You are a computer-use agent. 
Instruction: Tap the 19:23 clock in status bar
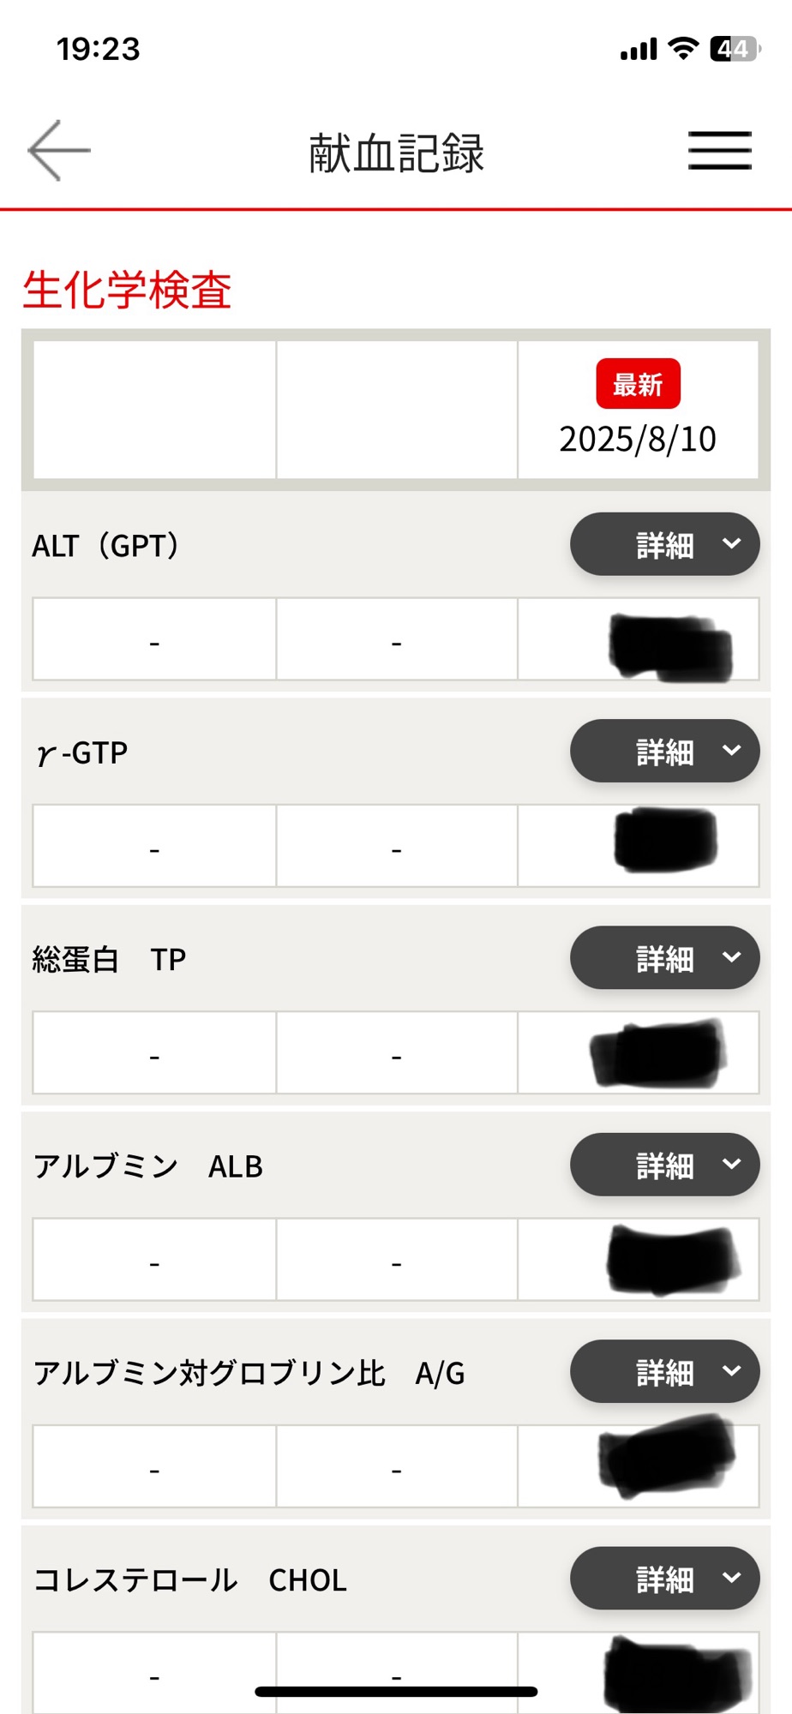coord(98,49)
